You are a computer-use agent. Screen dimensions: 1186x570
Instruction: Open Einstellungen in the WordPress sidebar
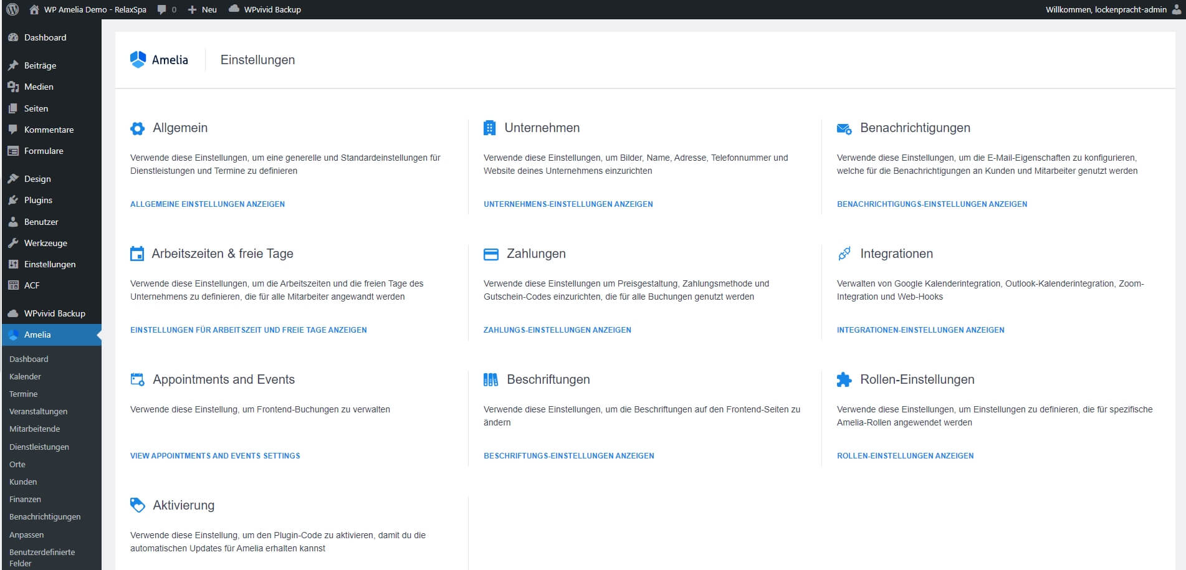51,264
